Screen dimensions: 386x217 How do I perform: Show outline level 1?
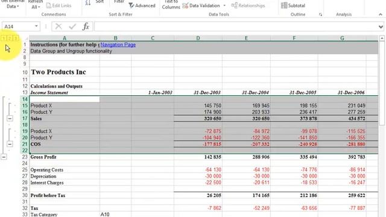pos(4,38)
